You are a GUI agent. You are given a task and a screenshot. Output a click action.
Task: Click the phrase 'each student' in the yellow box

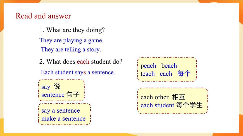157,105
